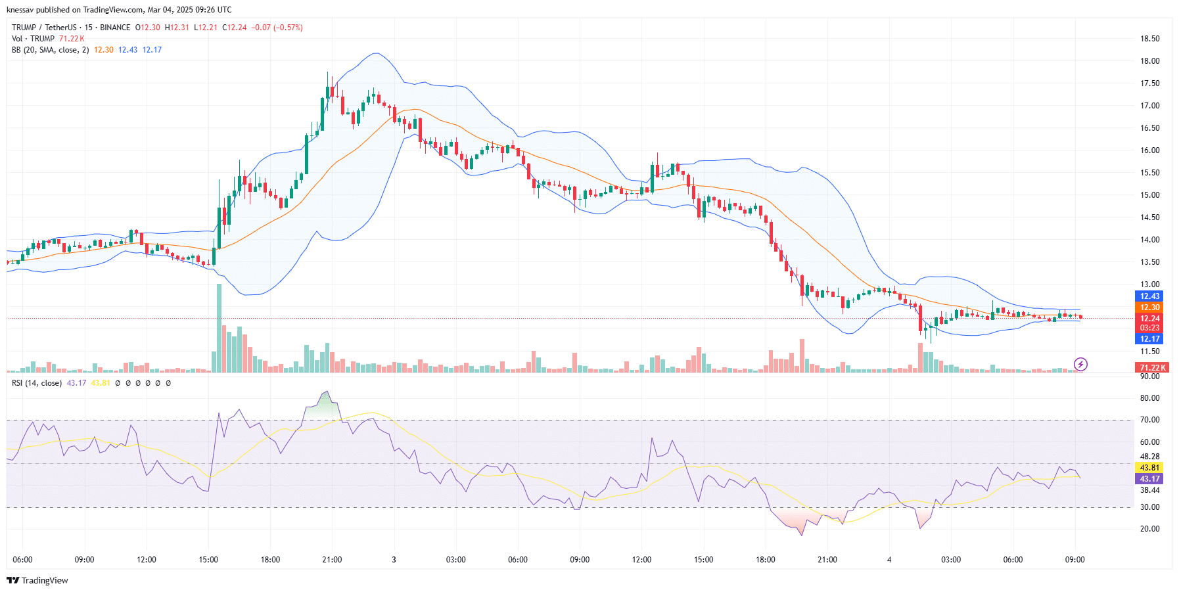Screen dimensions: 1179x592
Task: Click the 30.00 RSI axis label
Action: click(1149, 507)
